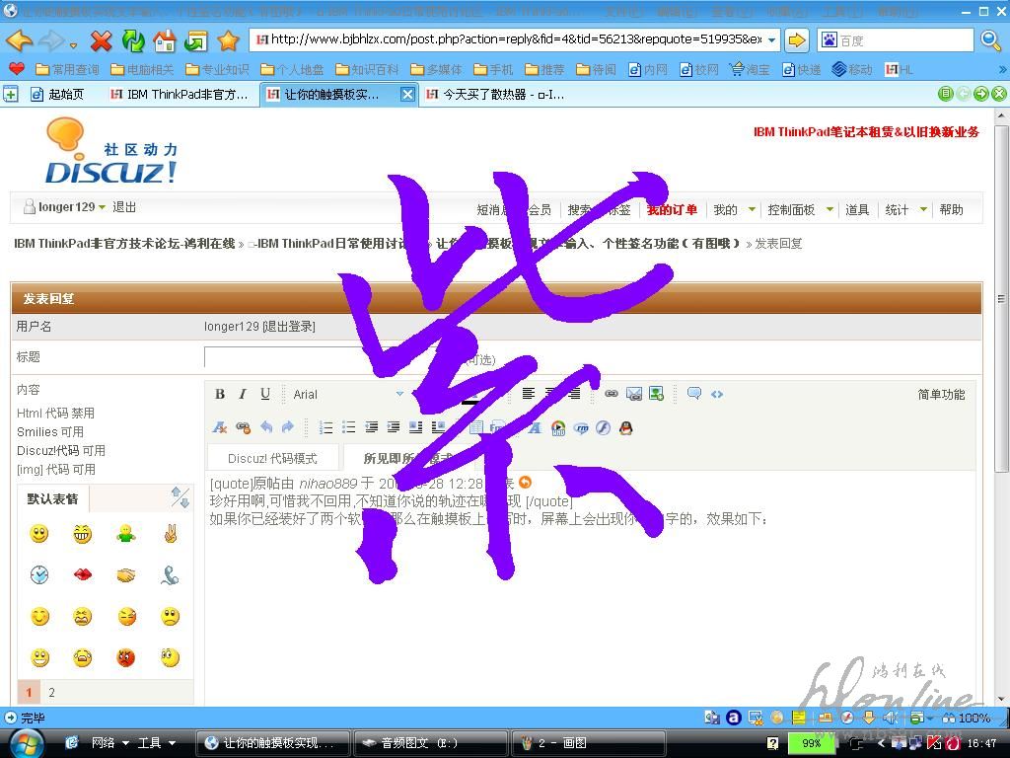Insert the red lips emoticon
The image size is (1010, 758).
(83, 574)
